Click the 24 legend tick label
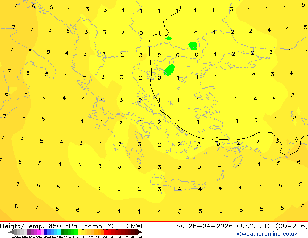 pyautogui.click(x=105, y=237)
